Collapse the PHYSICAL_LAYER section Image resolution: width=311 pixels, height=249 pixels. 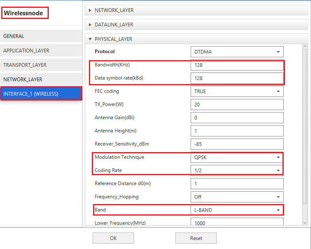[113, 39]
